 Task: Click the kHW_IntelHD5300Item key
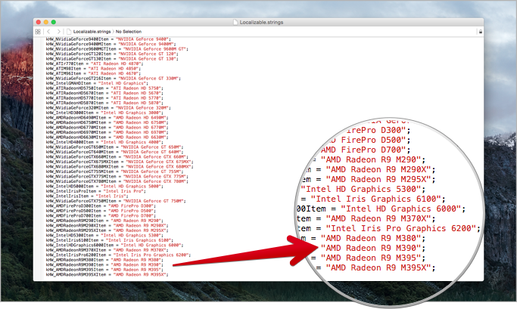click(70, 236)
